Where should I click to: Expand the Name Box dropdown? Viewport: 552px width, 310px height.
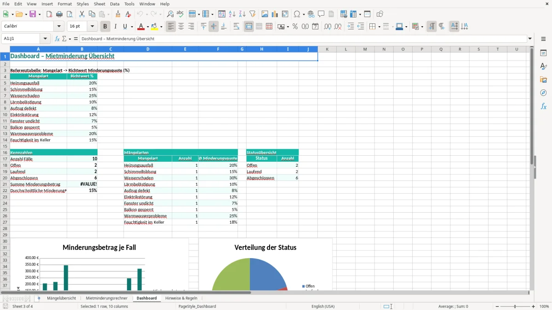(x=45, y=39)
